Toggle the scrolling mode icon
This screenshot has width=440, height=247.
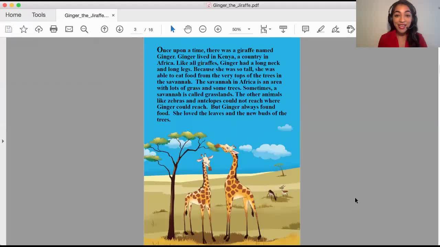[x=283, y=30]
